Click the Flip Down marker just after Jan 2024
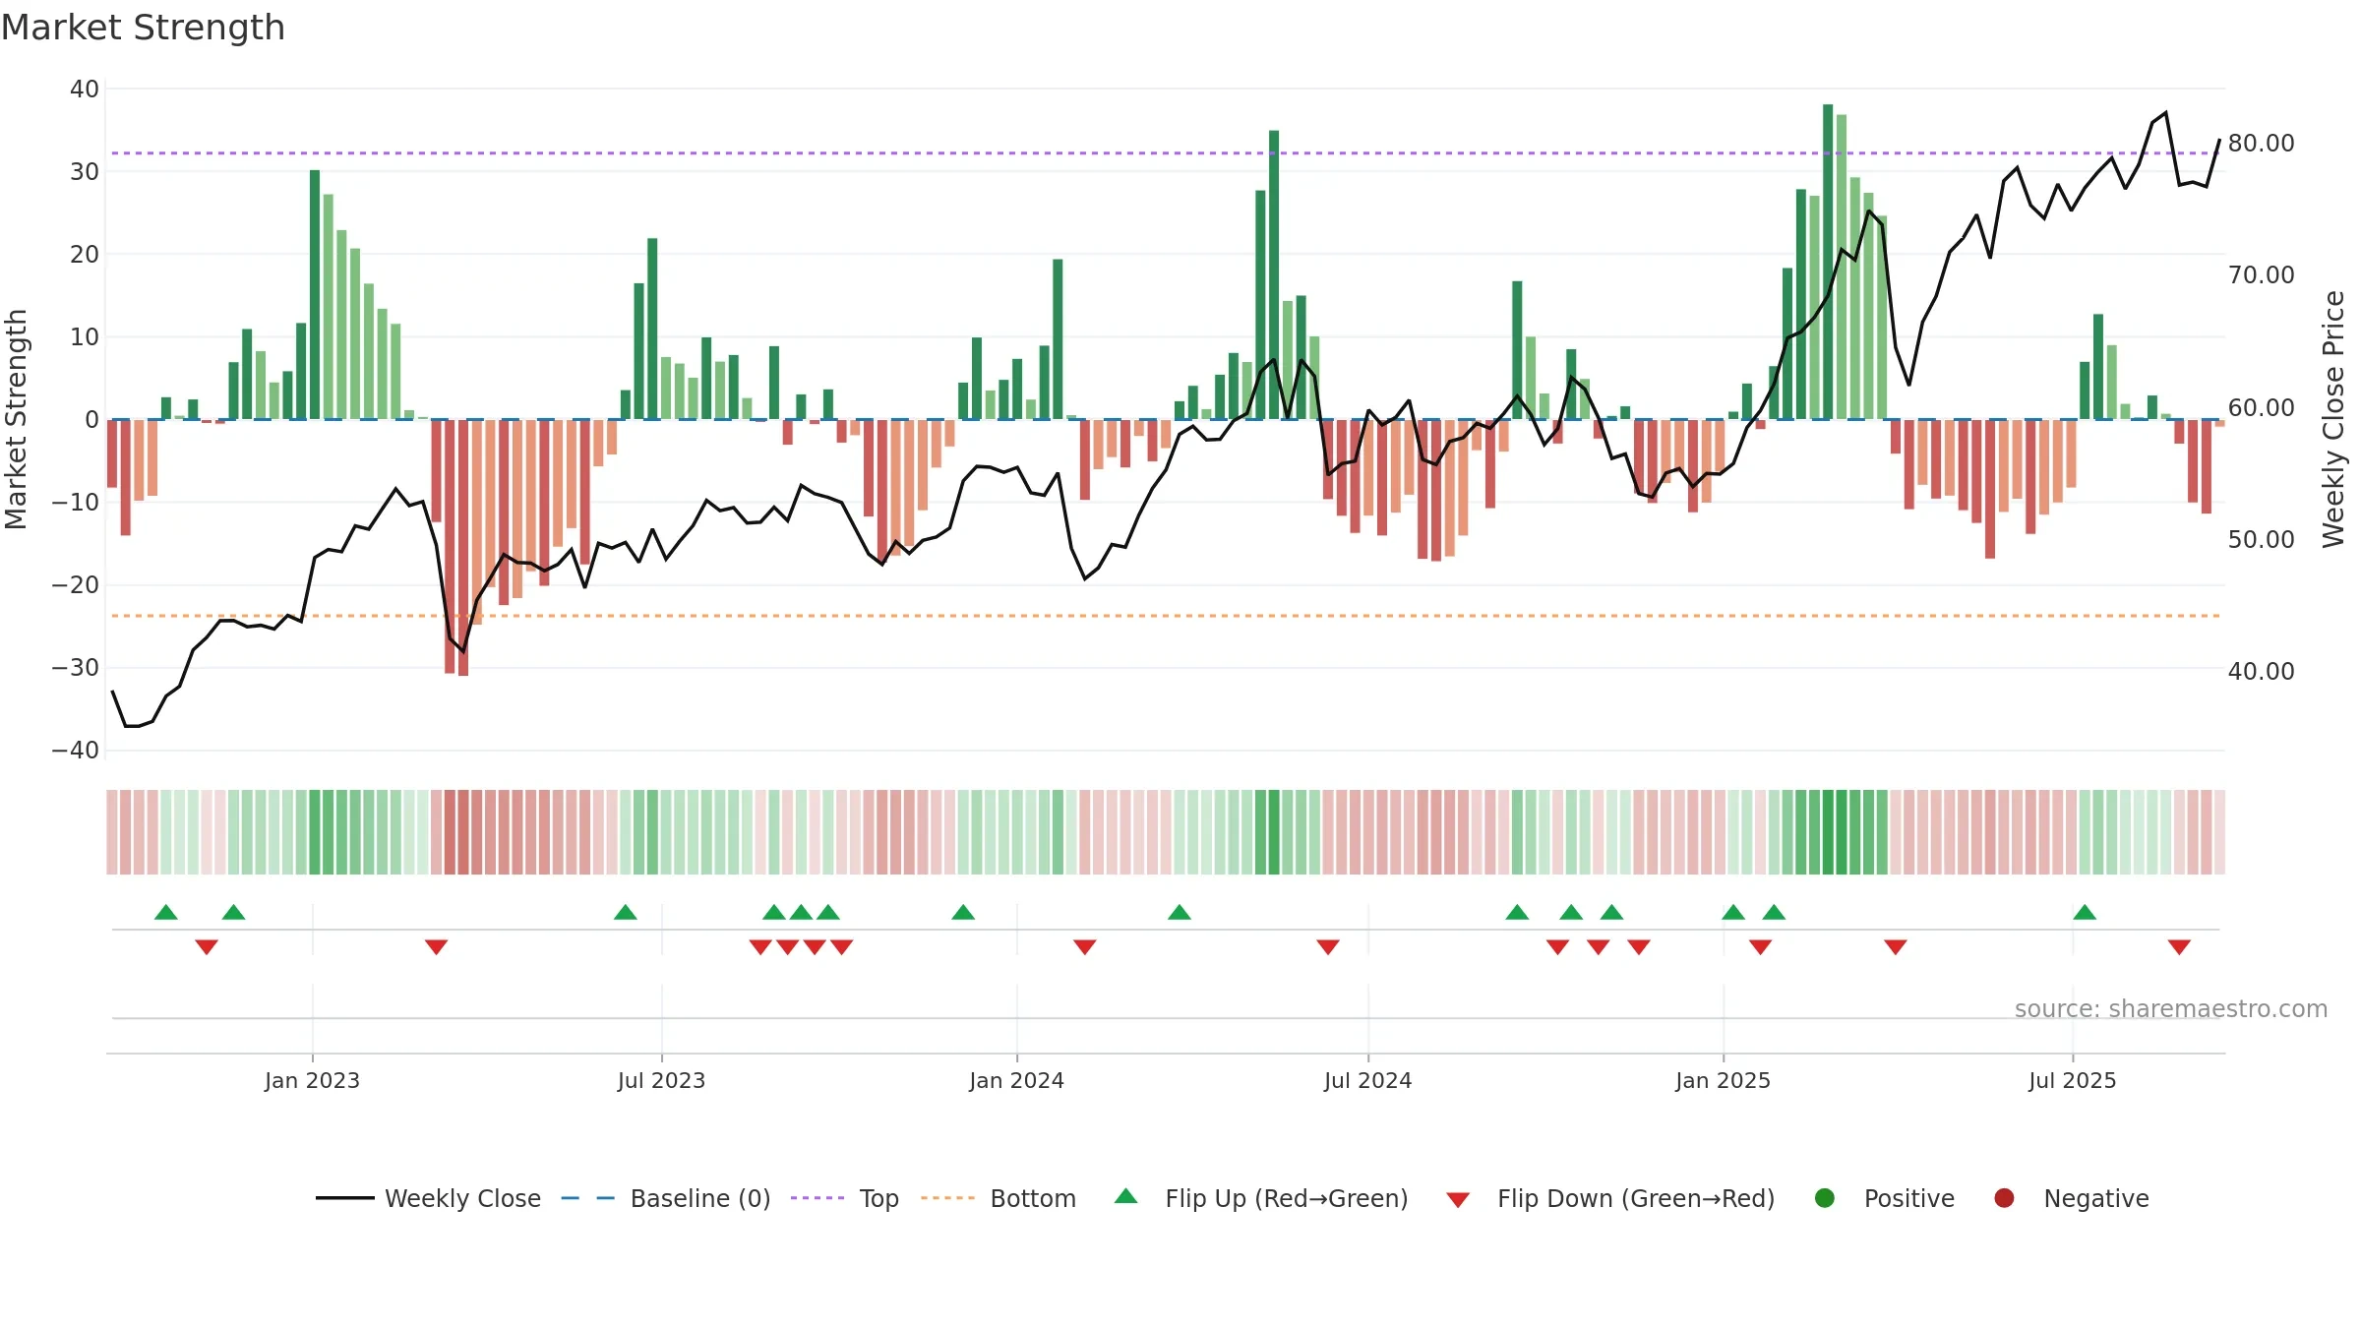Image resolution: width=2361 pixels, height=1328 pixels. pyautogui.click(x=1085, y=946)
